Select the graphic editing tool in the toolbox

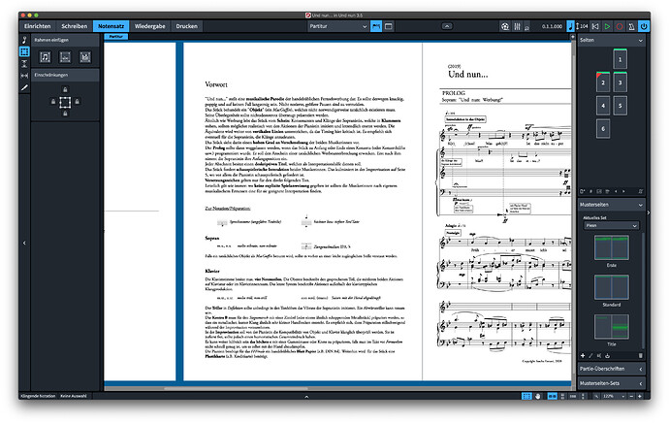tap(24, 40)
